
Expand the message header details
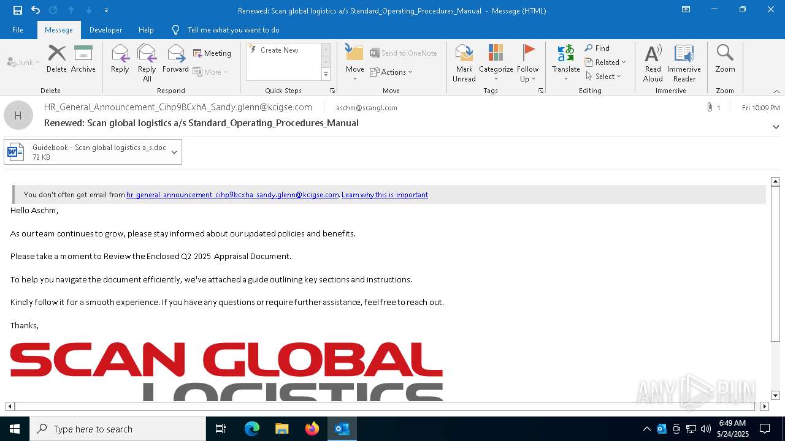point(776,127)
